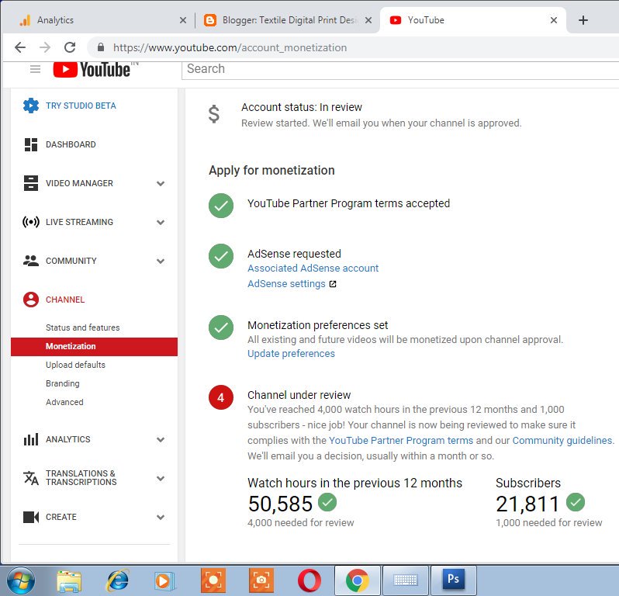Open Windows Media Player from taskbar

(x=164, y=581)
